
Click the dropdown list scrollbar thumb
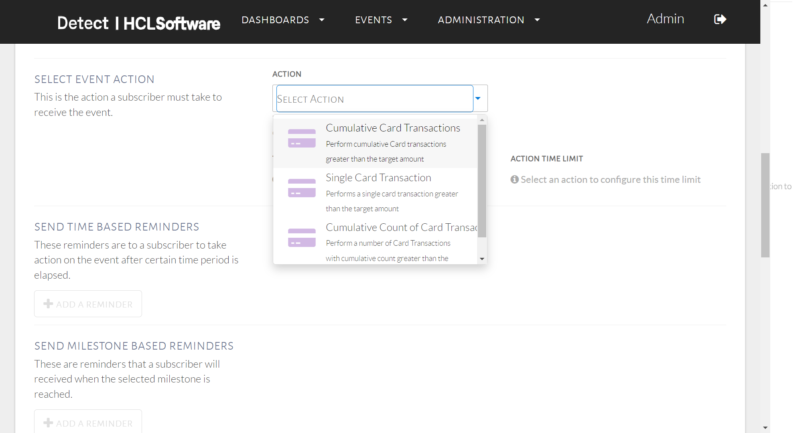pos(482,180)
